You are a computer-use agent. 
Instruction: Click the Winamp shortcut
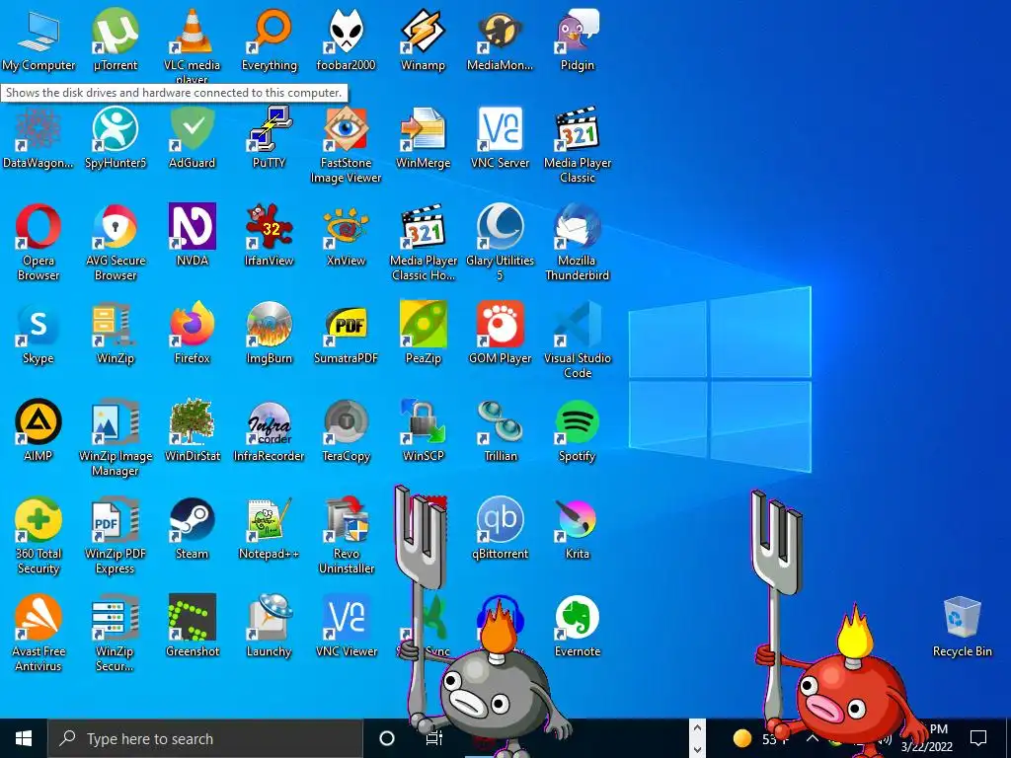(x=423, y=31)
